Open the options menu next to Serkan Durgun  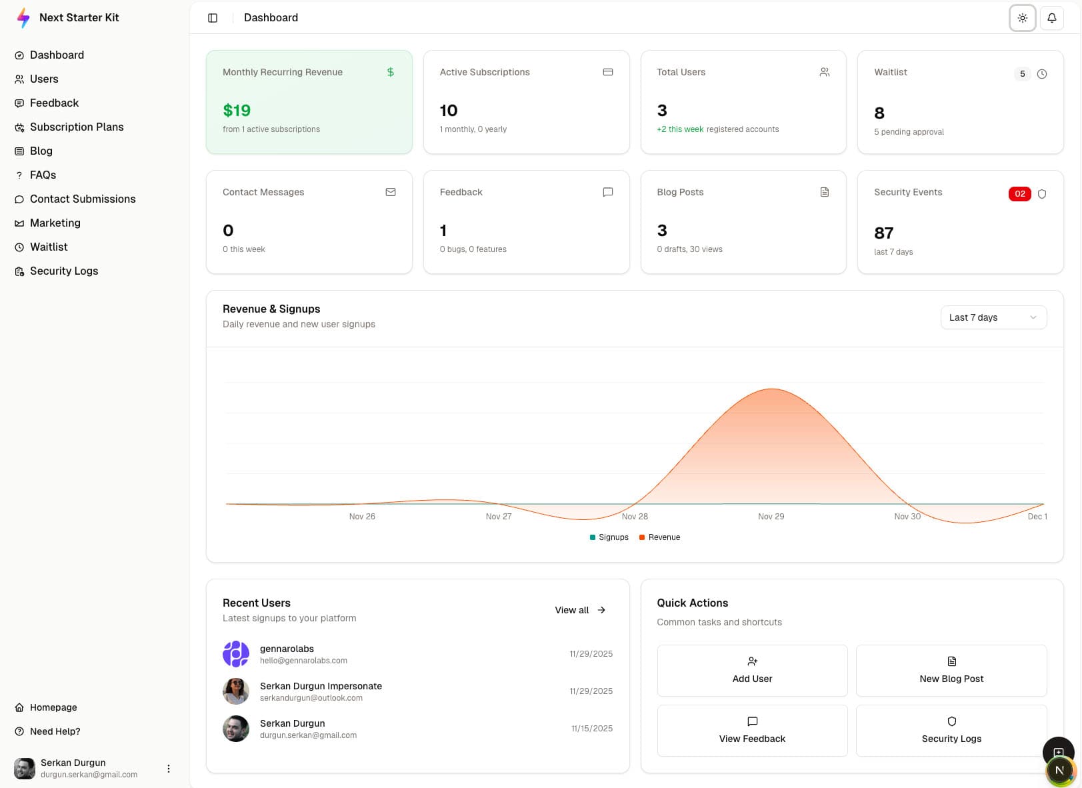169,768
